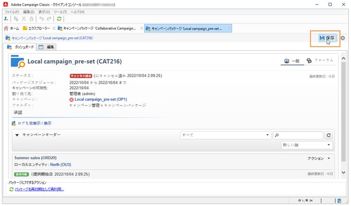351x206 pixels.
Task: Click the round close icon beside 保存
Action: click(343, 38)
